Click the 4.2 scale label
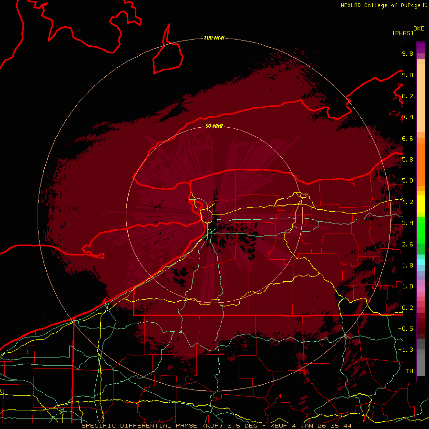Viewport: 429px width, 429px height. click(x=408, y=202)
